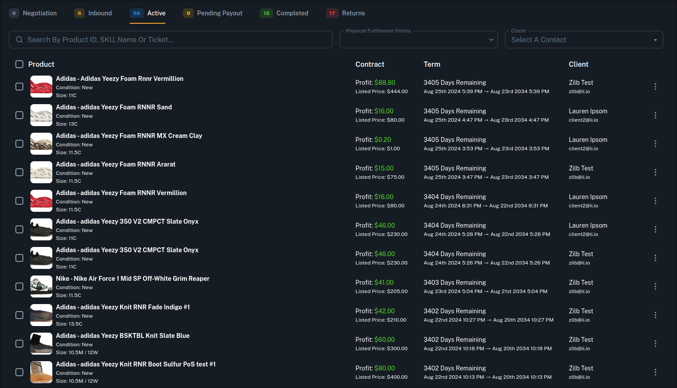Check the Nike Air Force 1 Grim Reaper checkbox
This screenshot has width=677, height=388.
tap(19, 286)
